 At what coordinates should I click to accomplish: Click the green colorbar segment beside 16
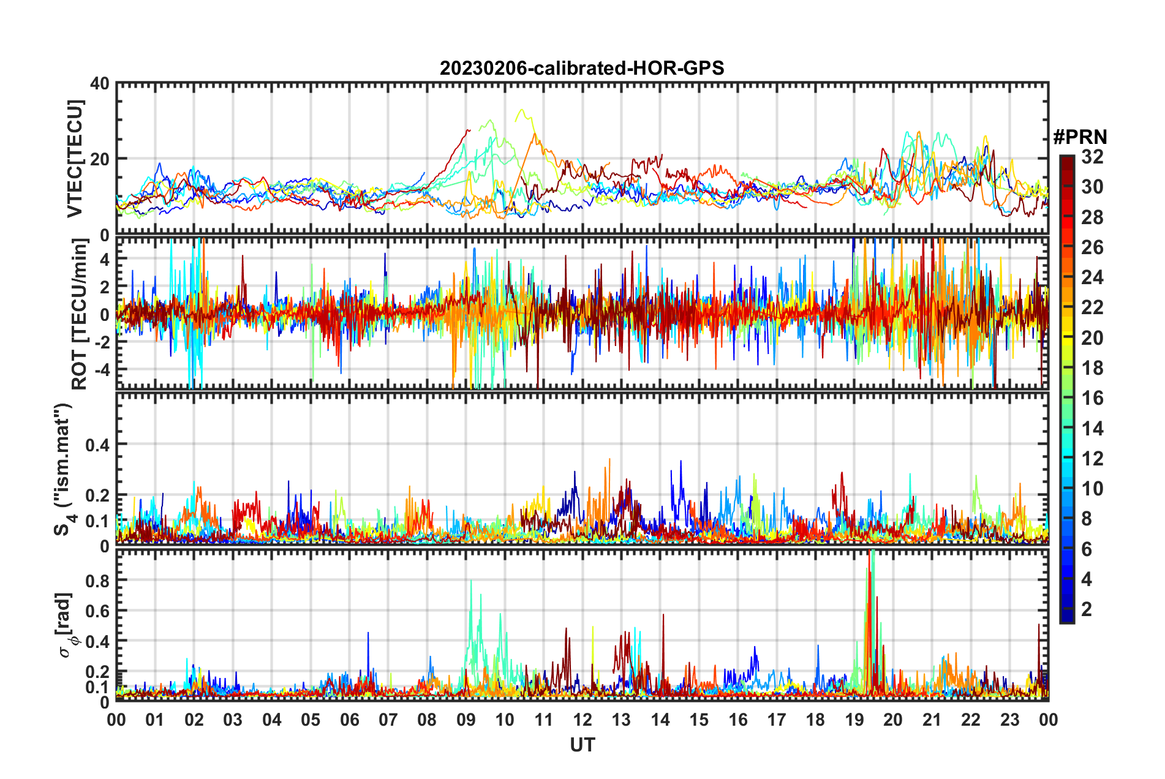coord(1067,396)
